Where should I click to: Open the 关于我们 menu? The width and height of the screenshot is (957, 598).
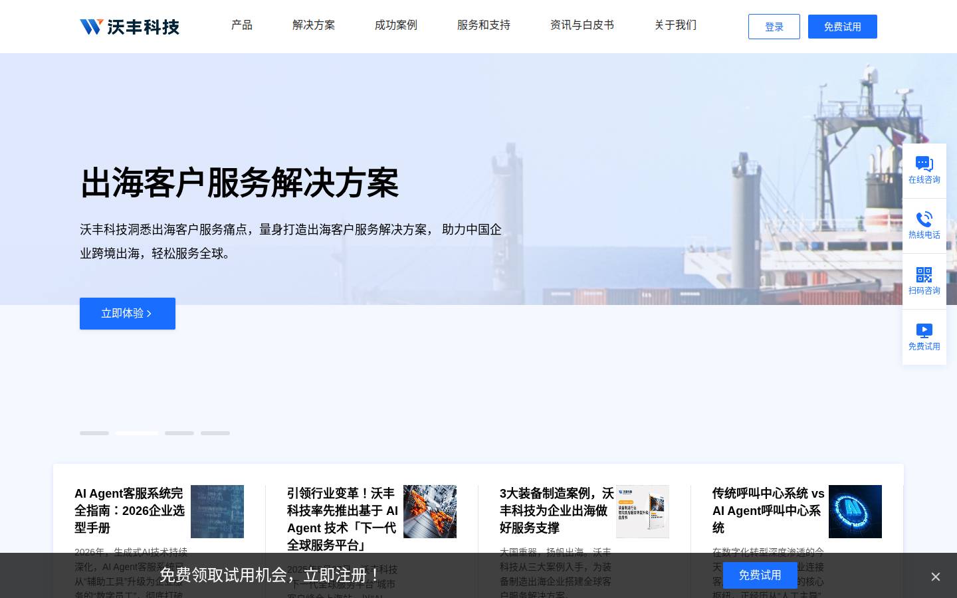coord(676,25)
